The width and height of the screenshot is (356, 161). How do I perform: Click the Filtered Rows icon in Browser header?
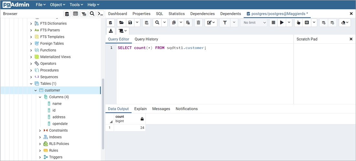84,14
